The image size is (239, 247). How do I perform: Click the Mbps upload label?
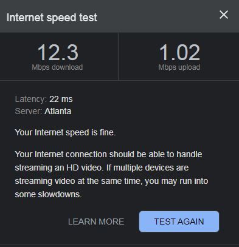179,67
